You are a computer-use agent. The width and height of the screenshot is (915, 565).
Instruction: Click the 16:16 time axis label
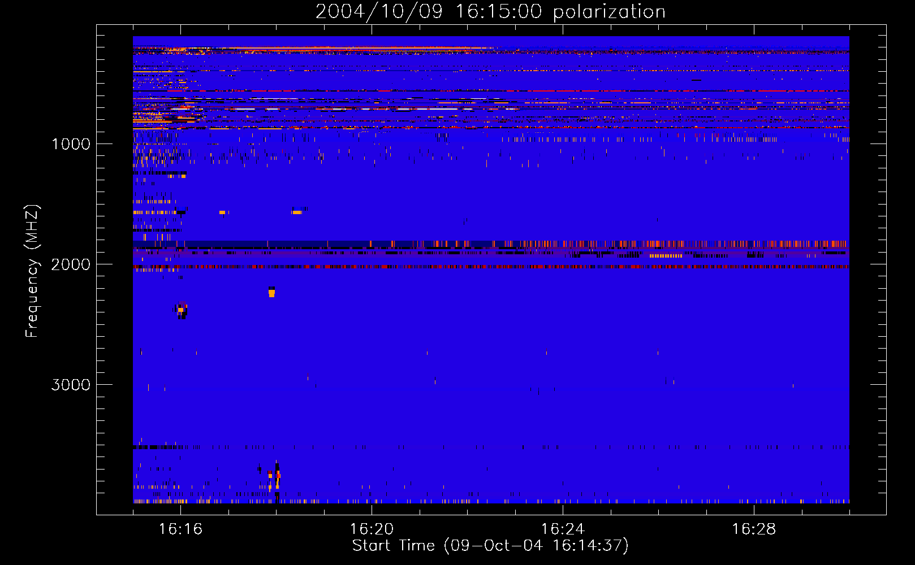[x=180, y=529]
